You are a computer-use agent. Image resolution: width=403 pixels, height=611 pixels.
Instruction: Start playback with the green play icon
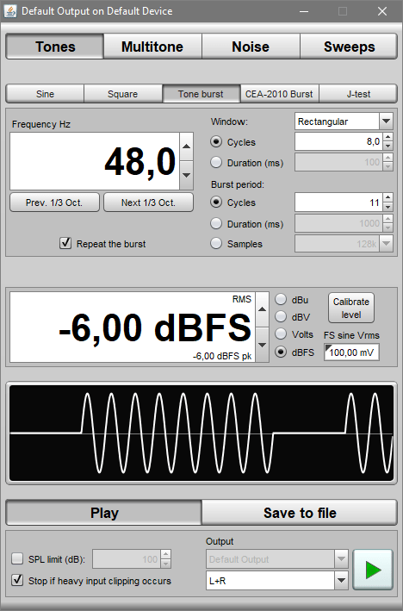pos(373,570)
